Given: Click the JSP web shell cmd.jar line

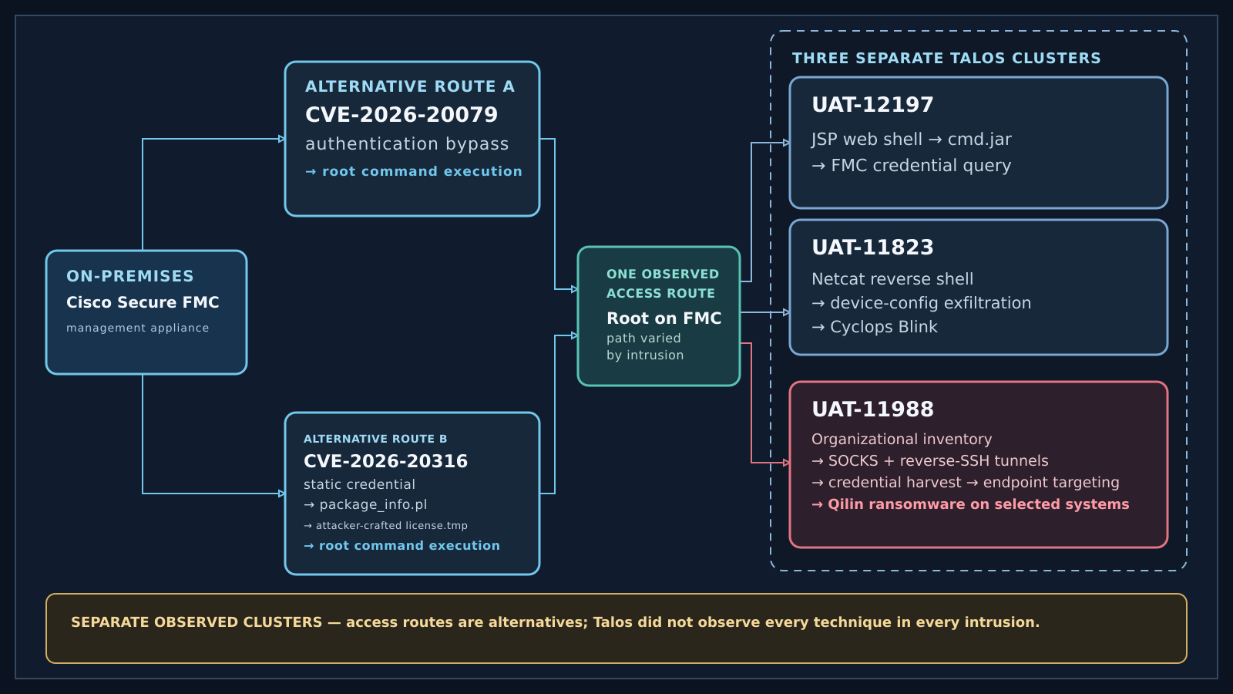Looking at the screenshot, I should click(x=911, y=140).
